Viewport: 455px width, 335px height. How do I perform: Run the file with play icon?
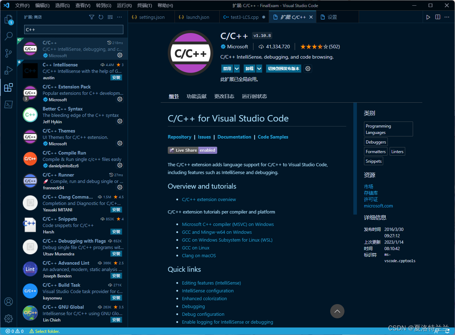(x=428, y=17)
